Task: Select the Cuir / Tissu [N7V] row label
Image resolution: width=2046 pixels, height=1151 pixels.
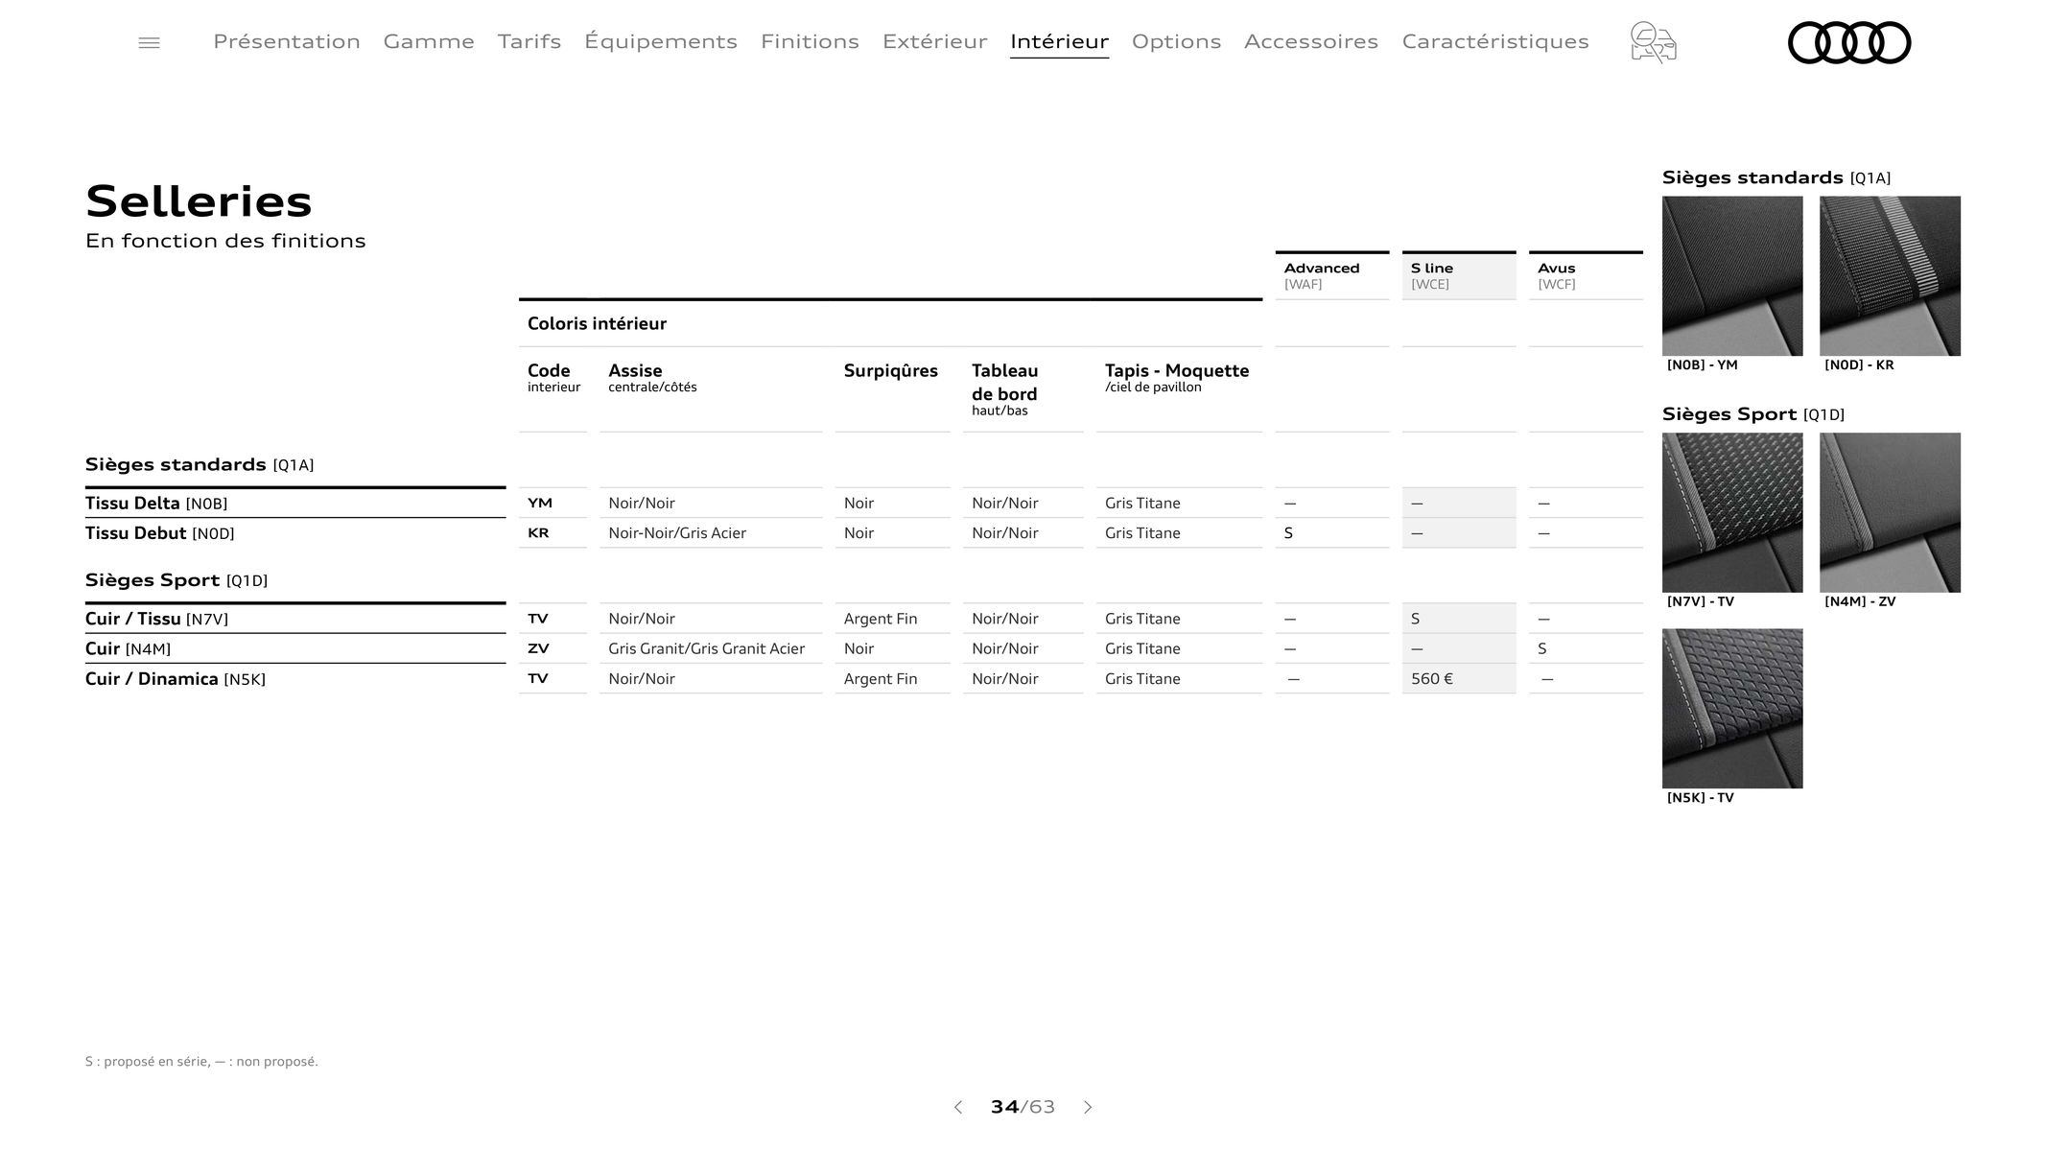Action: pyautogui.click(x=156, y=619)
